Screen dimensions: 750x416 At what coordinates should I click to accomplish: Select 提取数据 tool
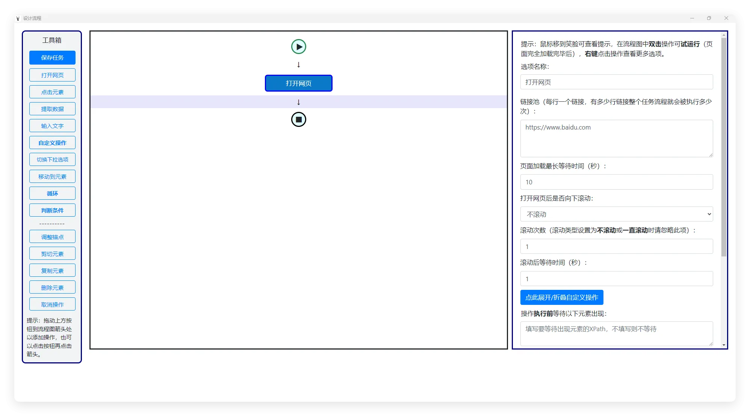click(52, 109)
